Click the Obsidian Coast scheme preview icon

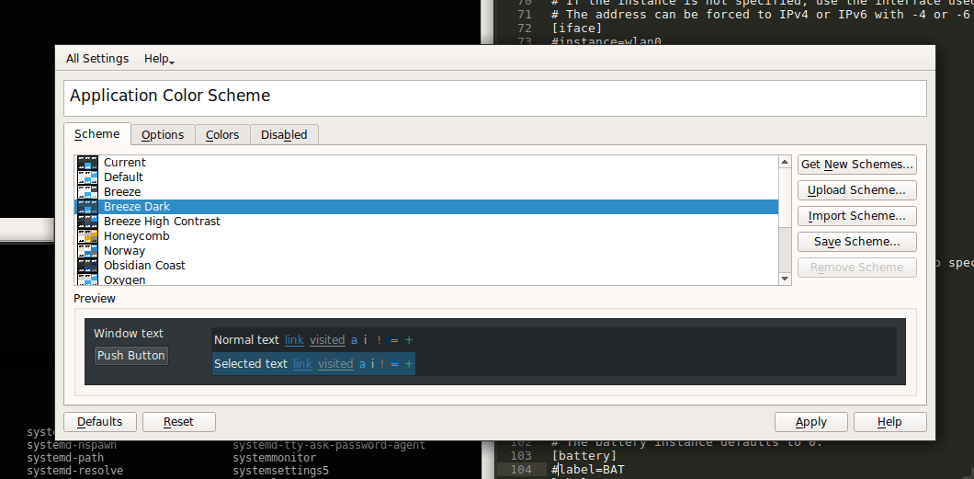(88, 266)
